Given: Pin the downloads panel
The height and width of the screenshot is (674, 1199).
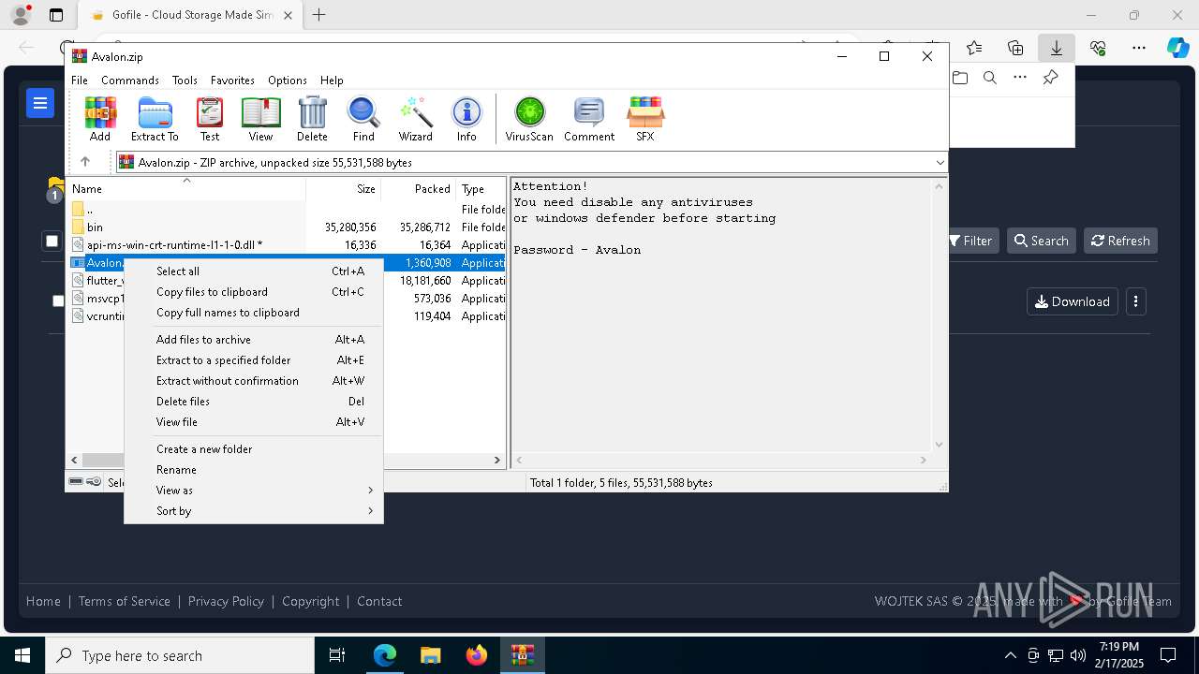Looking at the screenshot, I should (x=1051, y=78).
